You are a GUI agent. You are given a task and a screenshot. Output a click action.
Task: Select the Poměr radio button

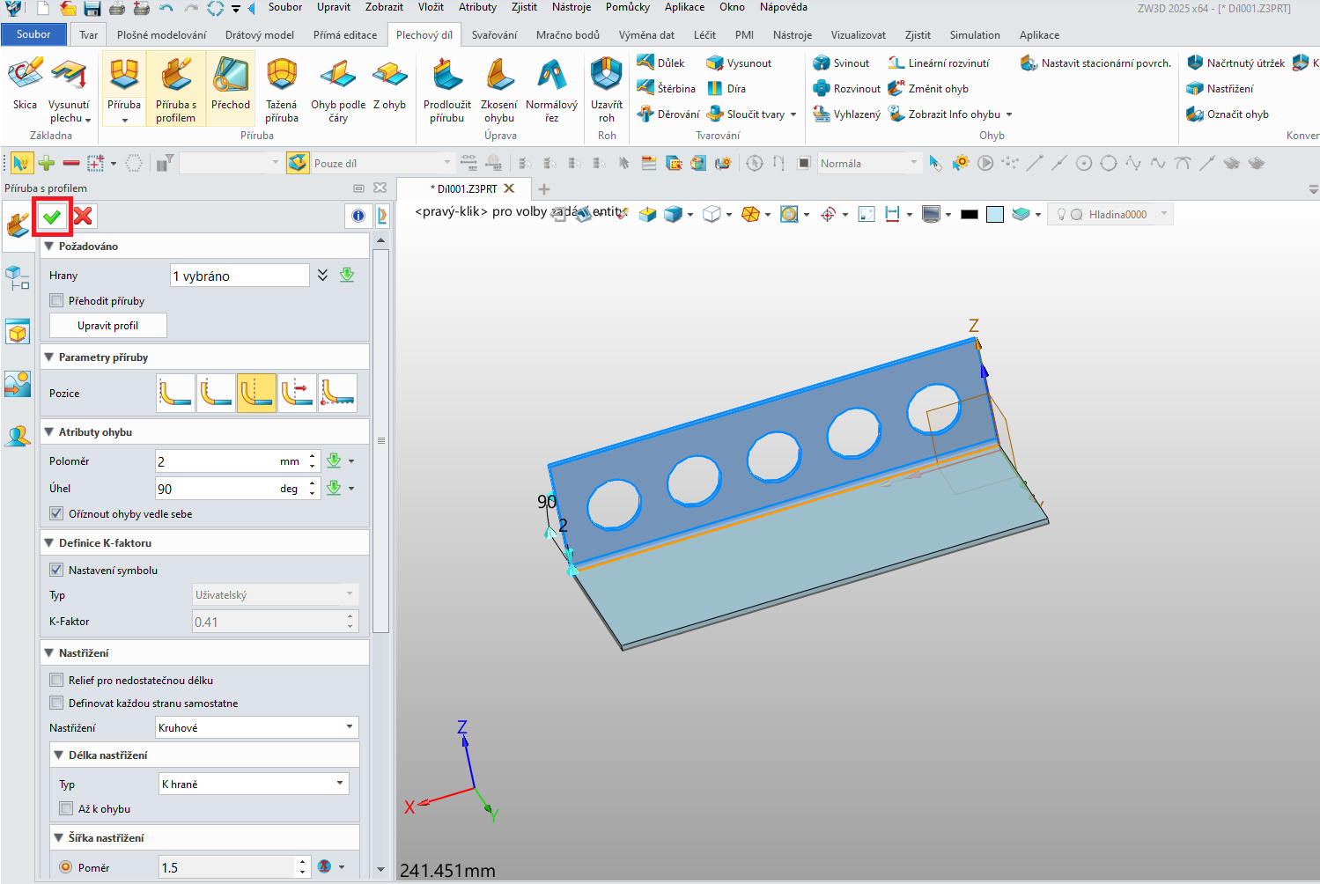coord(66,867)
